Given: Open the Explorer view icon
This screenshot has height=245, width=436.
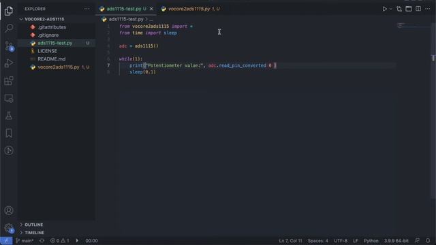Looking at the screenshot, I should pyautogui.click(x=9, y=11).
